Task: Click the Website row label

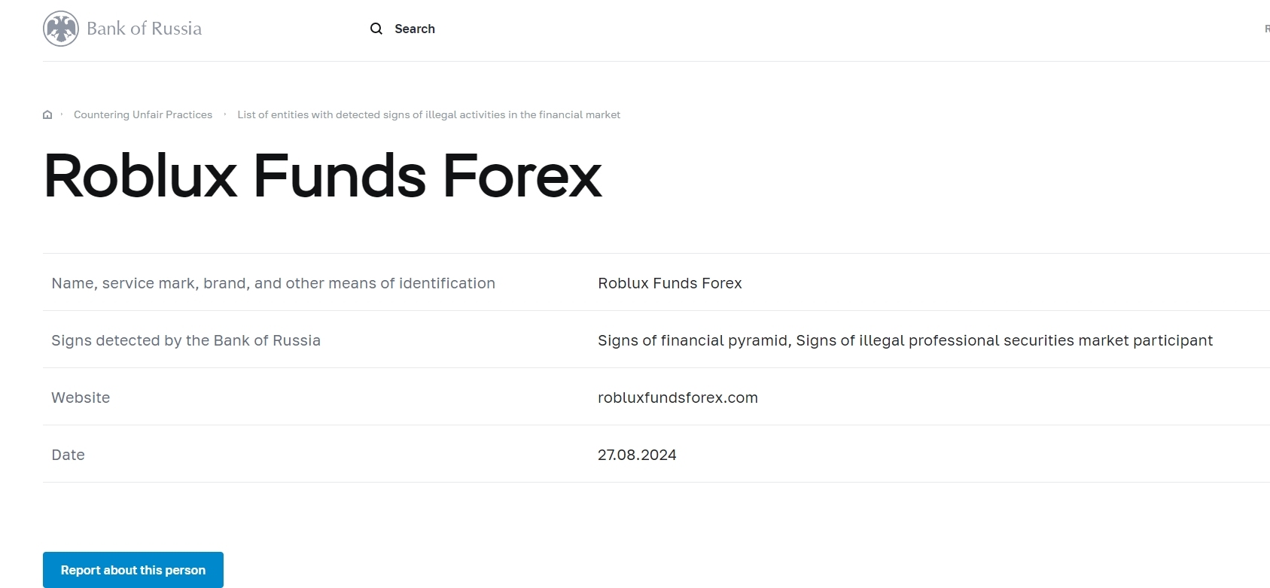Action: point(81,398)
